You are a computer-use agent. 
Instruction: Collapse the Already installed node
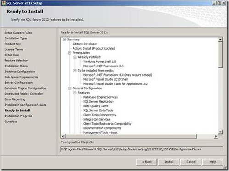tap(75, 57)
